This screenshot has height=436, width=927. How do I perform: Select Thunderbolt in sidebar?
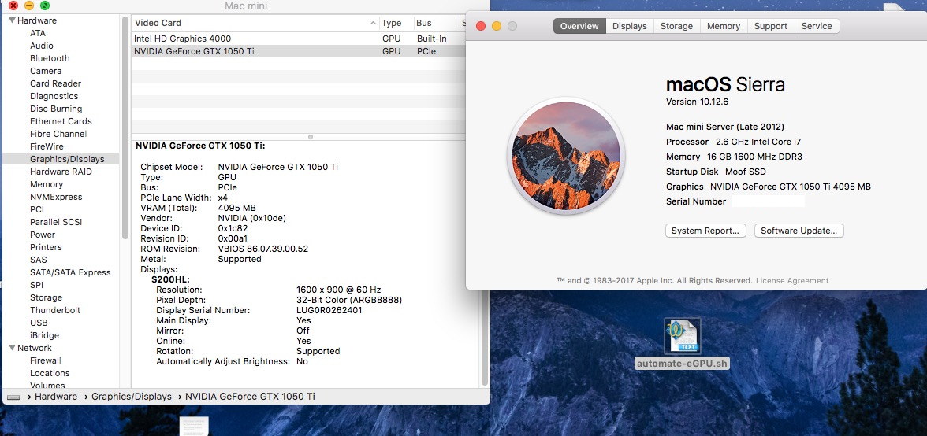[x=55, y=310]
